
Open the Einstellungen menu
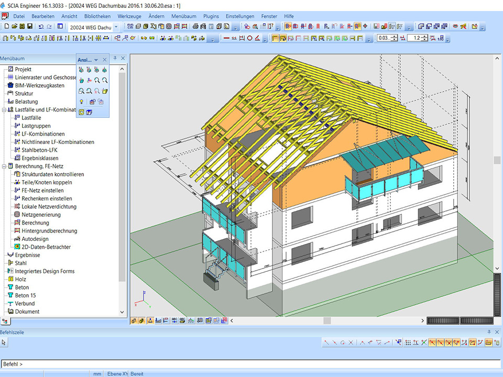(240, 16)
